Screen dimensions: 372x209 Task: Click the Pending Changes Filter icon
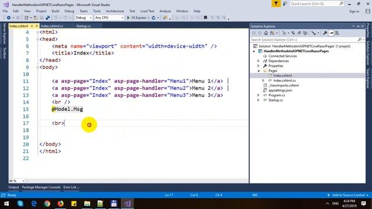284,33
